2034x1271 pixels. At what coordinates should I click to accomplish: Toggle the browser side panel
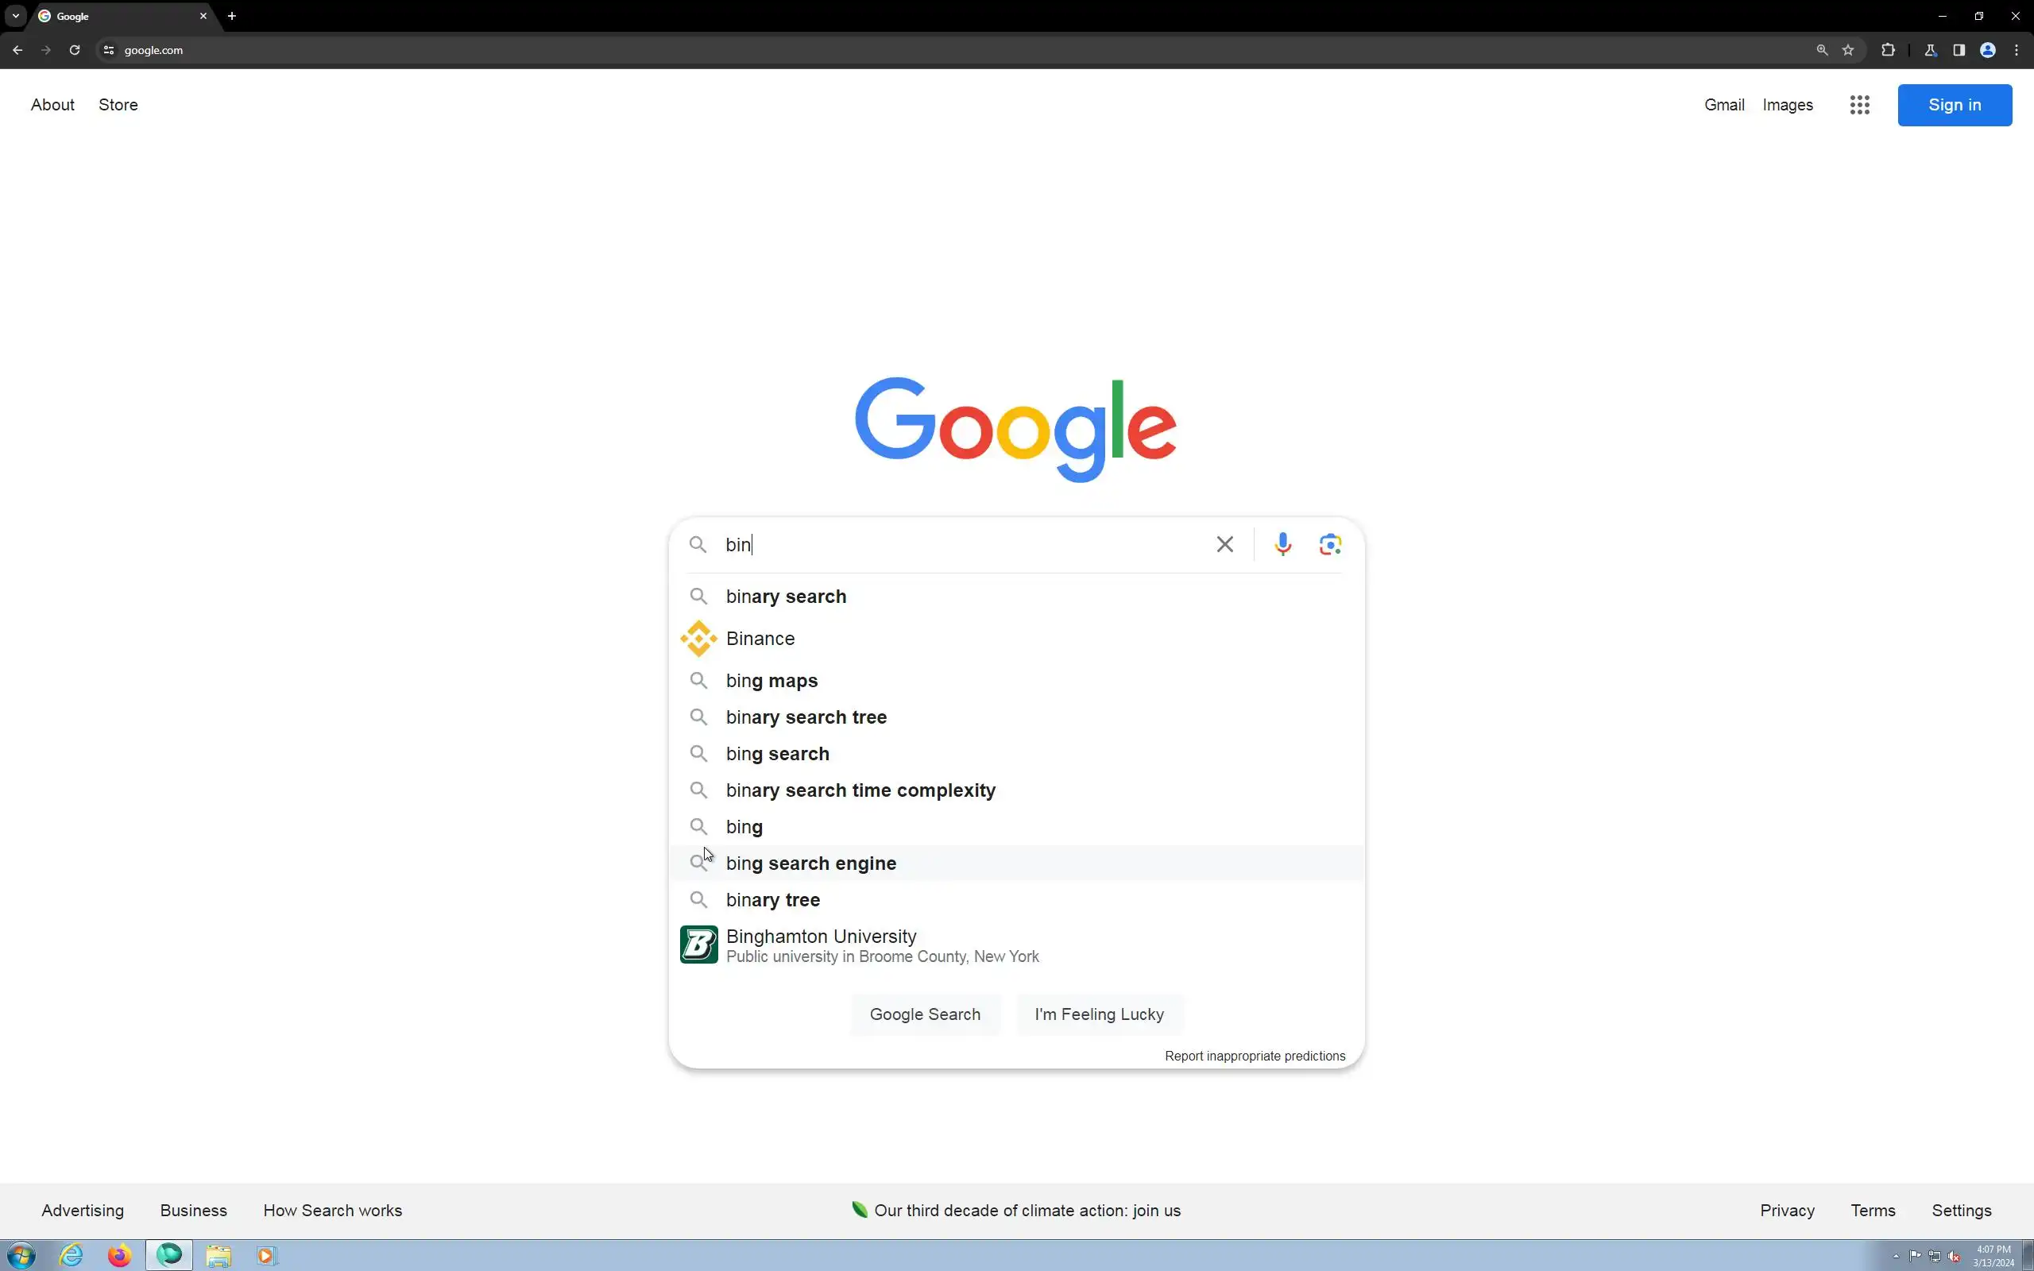point(1959,50)
